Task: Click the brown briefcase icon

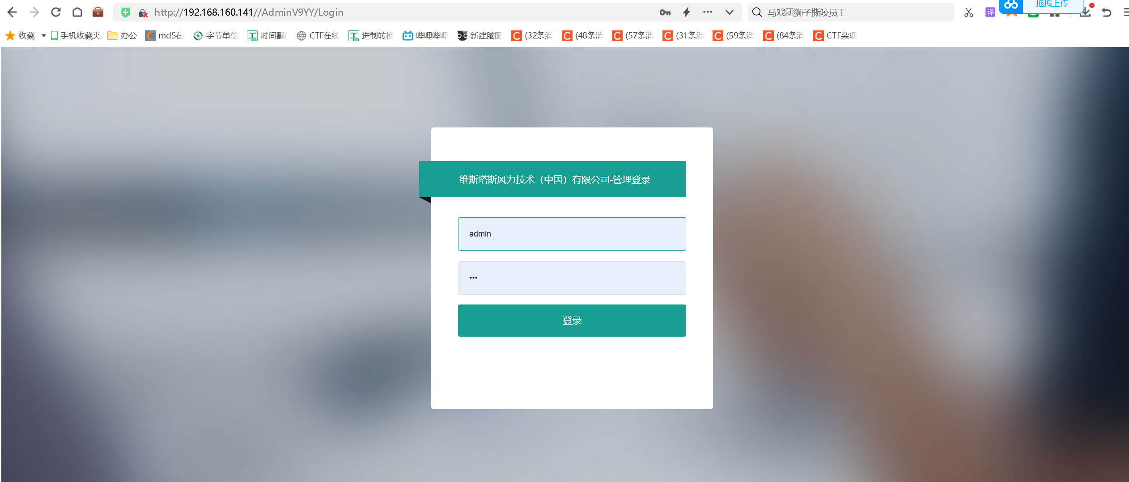Action: [x=98, y=12]
